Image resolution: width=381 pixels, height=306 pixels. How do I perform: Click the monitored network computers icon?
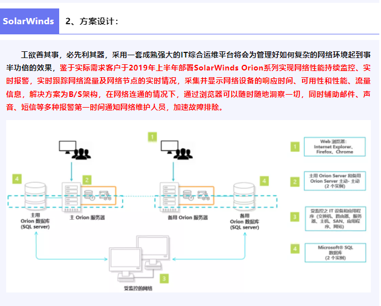tap(139, 259)
